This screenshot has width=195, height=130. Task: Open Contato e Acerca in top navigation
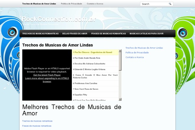click(x=95, y=4)
